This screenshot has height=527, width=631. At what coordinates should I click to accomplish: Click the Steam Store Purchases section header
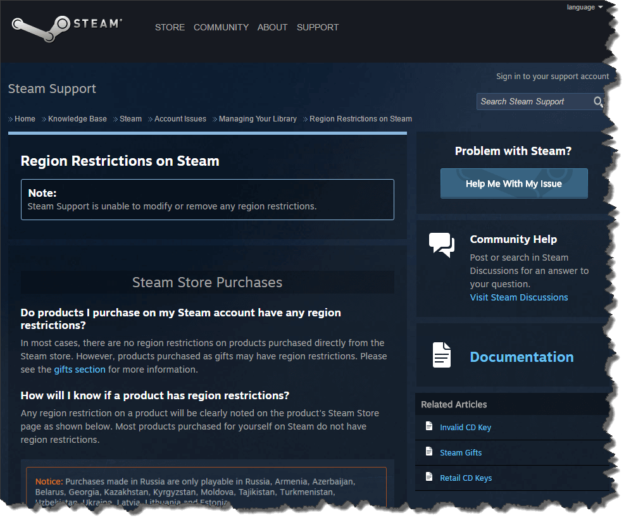207,282
